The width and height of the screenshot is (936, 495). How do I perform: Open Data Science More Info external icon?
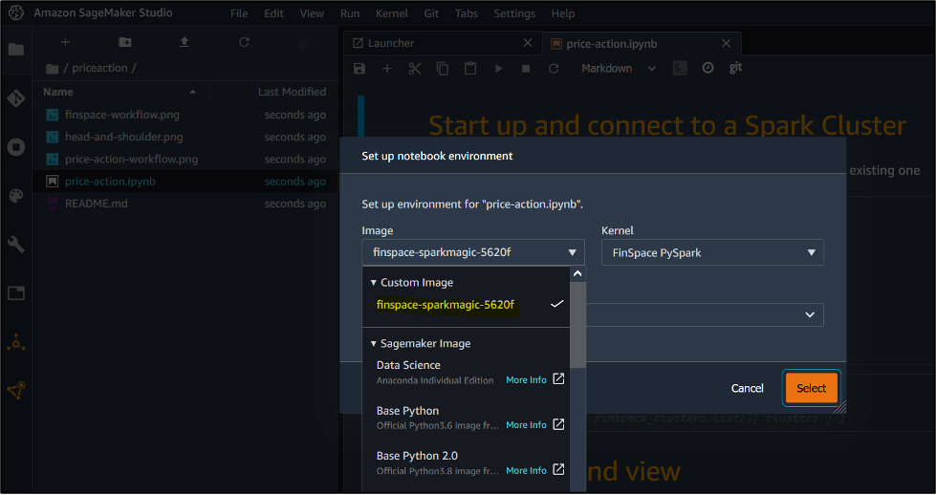click(558, 379)
